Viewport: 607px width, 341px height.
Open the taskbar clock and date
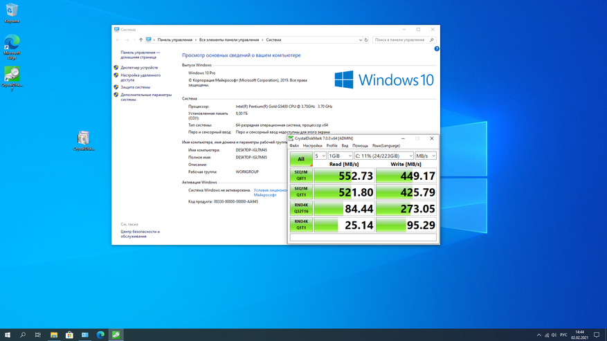pyautogui.click(x=579, y=335)
